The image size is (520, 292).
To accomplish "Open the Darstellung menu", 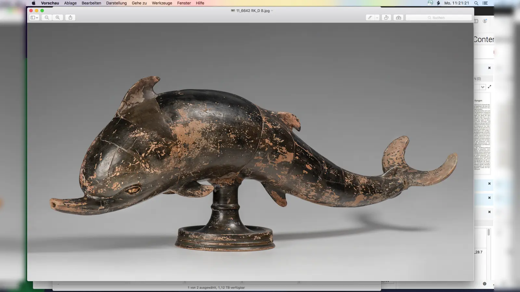I will [116, 3].
